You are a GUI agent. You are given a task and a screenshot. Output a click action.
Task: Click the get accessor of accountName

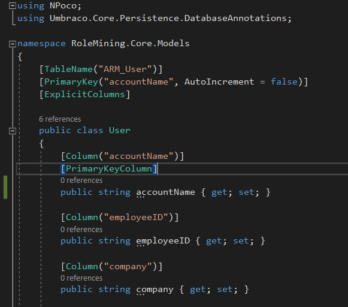click(x=219, y=192)
